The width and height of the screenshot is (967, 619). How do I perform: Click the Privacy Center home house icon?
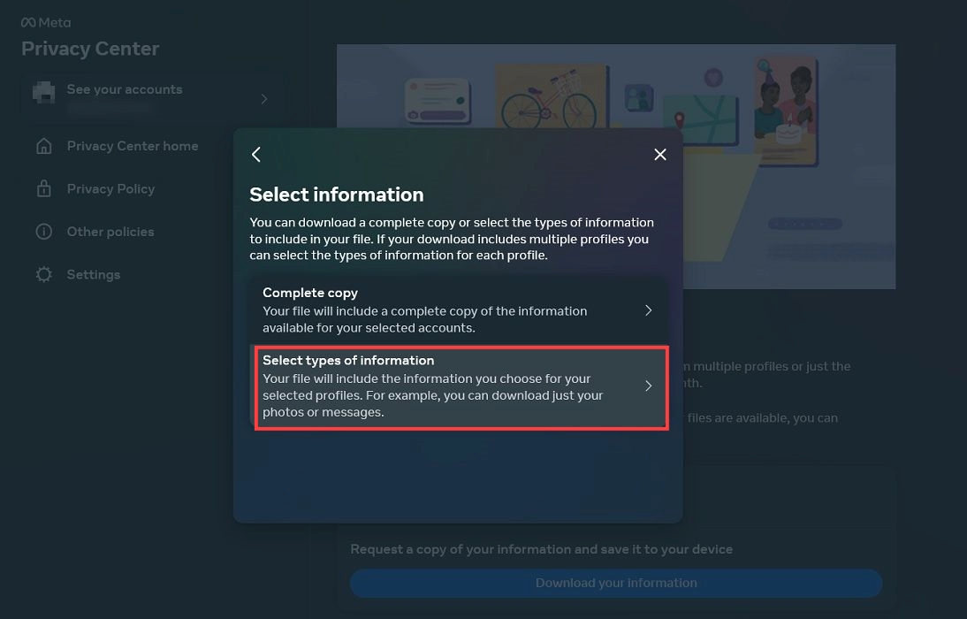coord(43,145)
